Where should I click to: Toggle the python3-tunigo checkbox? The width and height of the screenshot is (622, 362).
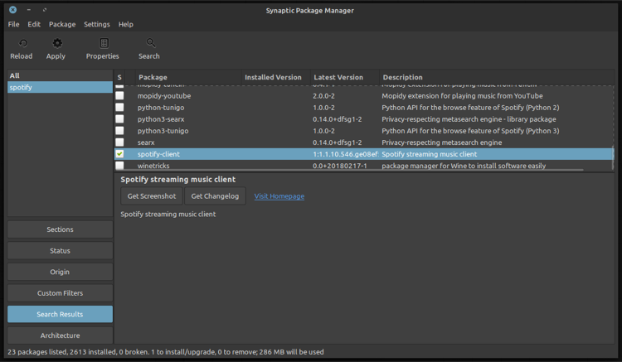click(119, 131)
